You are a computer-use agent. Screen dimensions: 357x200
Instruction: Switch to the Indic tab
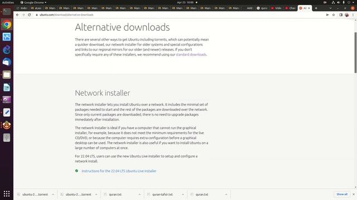tap(21, 8)
